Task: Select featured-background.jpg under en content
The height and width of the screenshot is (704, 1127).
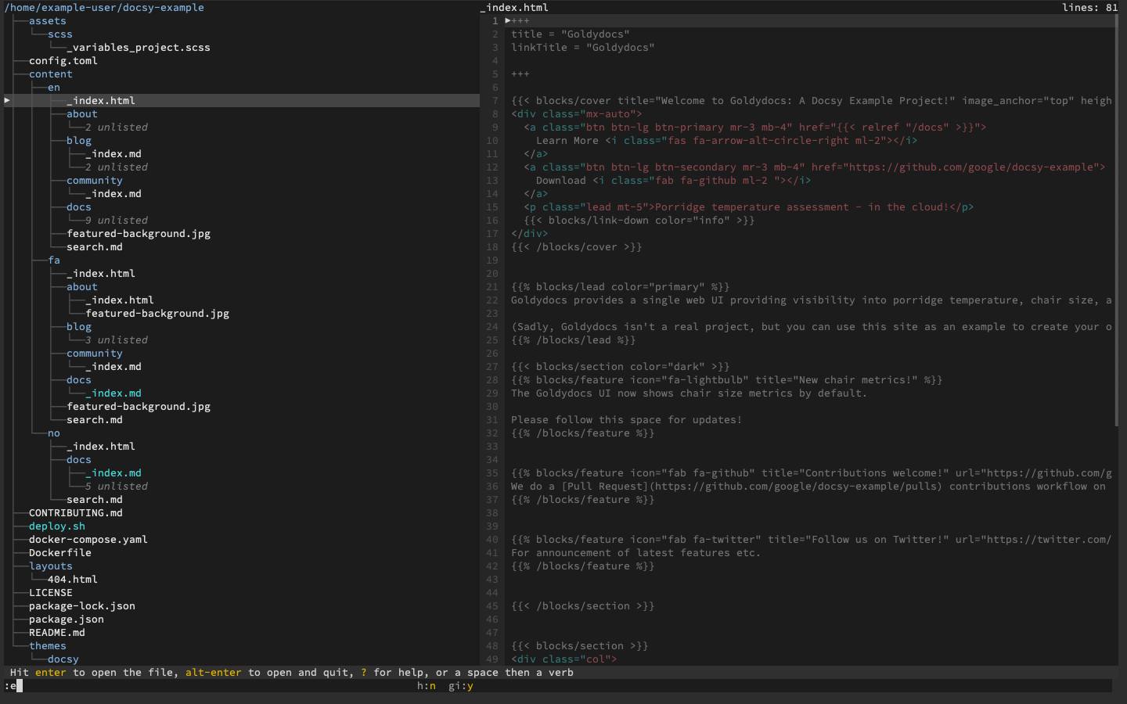Action: coord(139,233)
